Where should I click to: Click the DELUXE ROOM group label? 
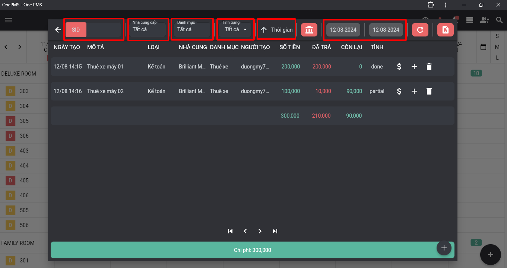point(19,74)
